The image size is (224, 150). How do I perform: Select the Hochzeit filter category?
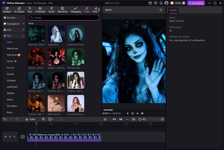(11, 80)
